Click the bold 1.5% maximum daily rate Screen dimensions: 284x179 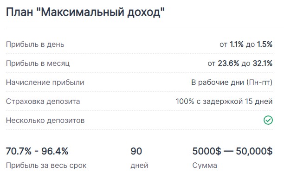(265, 45)
